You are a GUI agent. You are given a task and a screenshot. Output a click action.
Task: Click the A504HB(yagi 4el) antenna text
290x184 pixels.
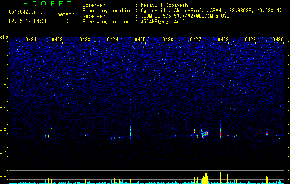(163, 22)
